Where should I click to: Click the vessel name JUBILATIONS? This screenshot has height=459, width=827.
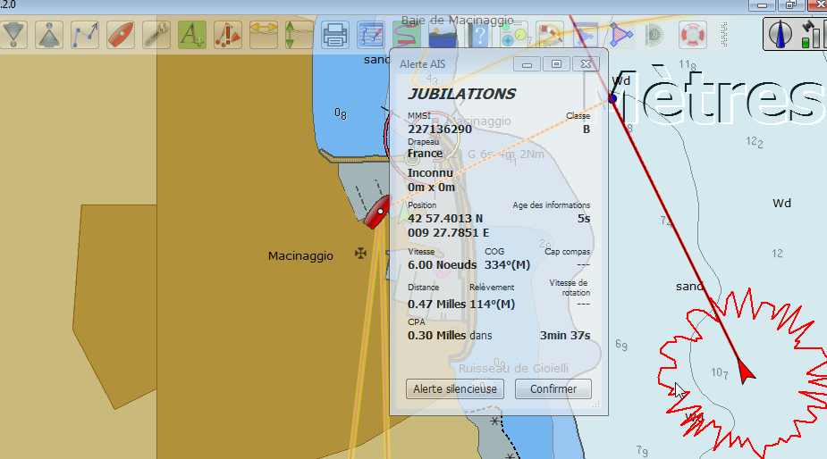click(x=461, y=94)
